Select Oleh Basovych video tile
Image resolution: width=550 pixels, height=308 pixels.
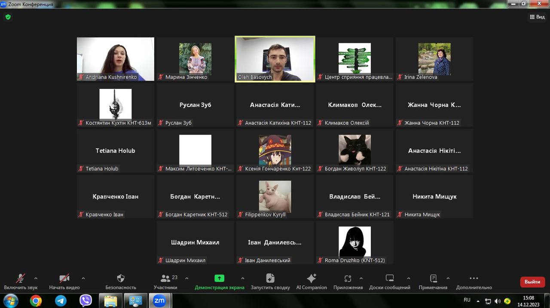(x=275, y=59)
